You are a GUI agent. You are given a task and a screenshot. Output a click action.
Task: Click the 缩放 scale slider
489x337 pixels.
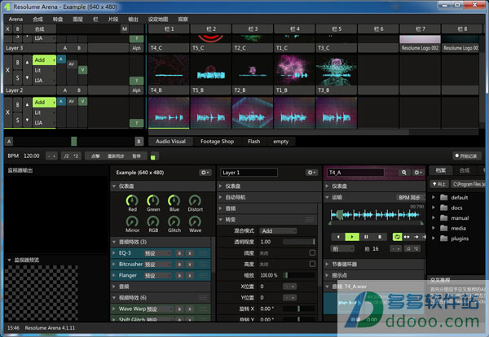[x=299, y=275]
